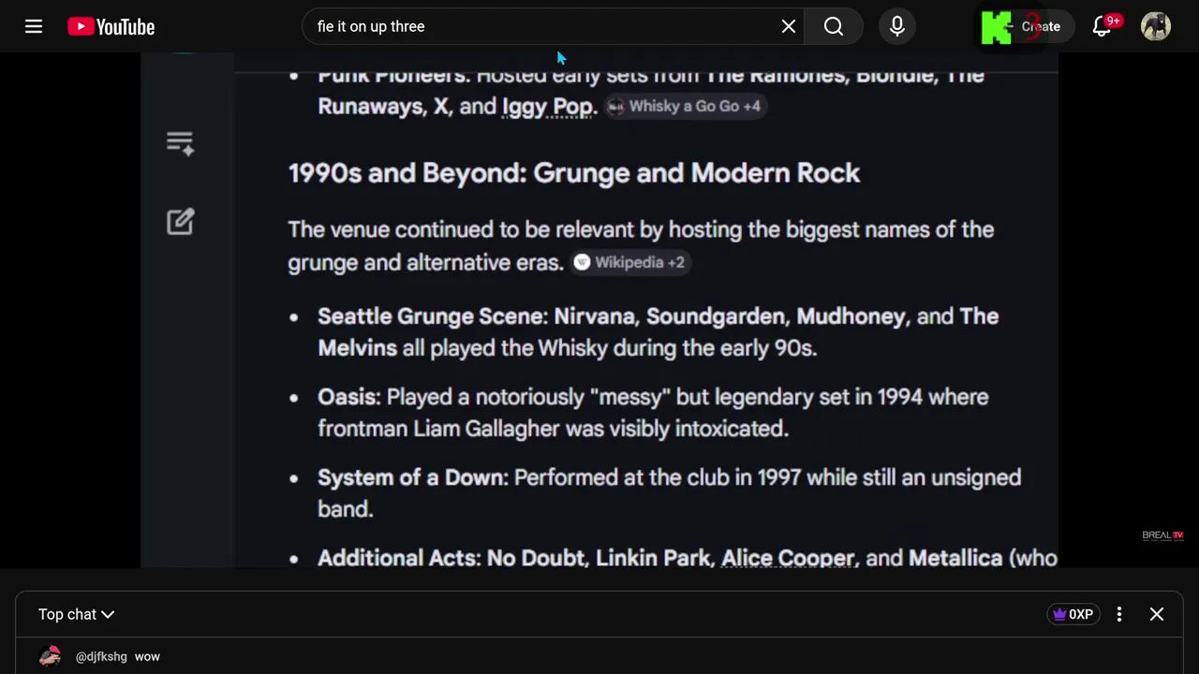Open the Wikipedia +2 source chip

tap(630, 262)
